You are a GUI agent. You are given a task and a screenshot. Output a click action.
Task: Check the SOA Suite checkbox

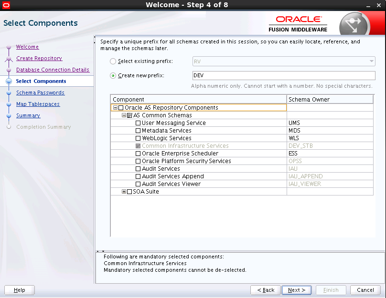129,191
